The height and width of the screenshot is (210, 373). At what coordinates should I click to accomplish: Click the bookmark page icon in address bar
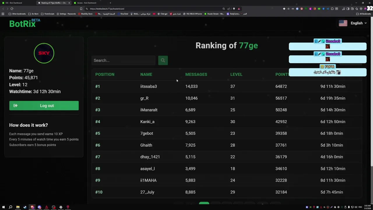click(81, 9)
